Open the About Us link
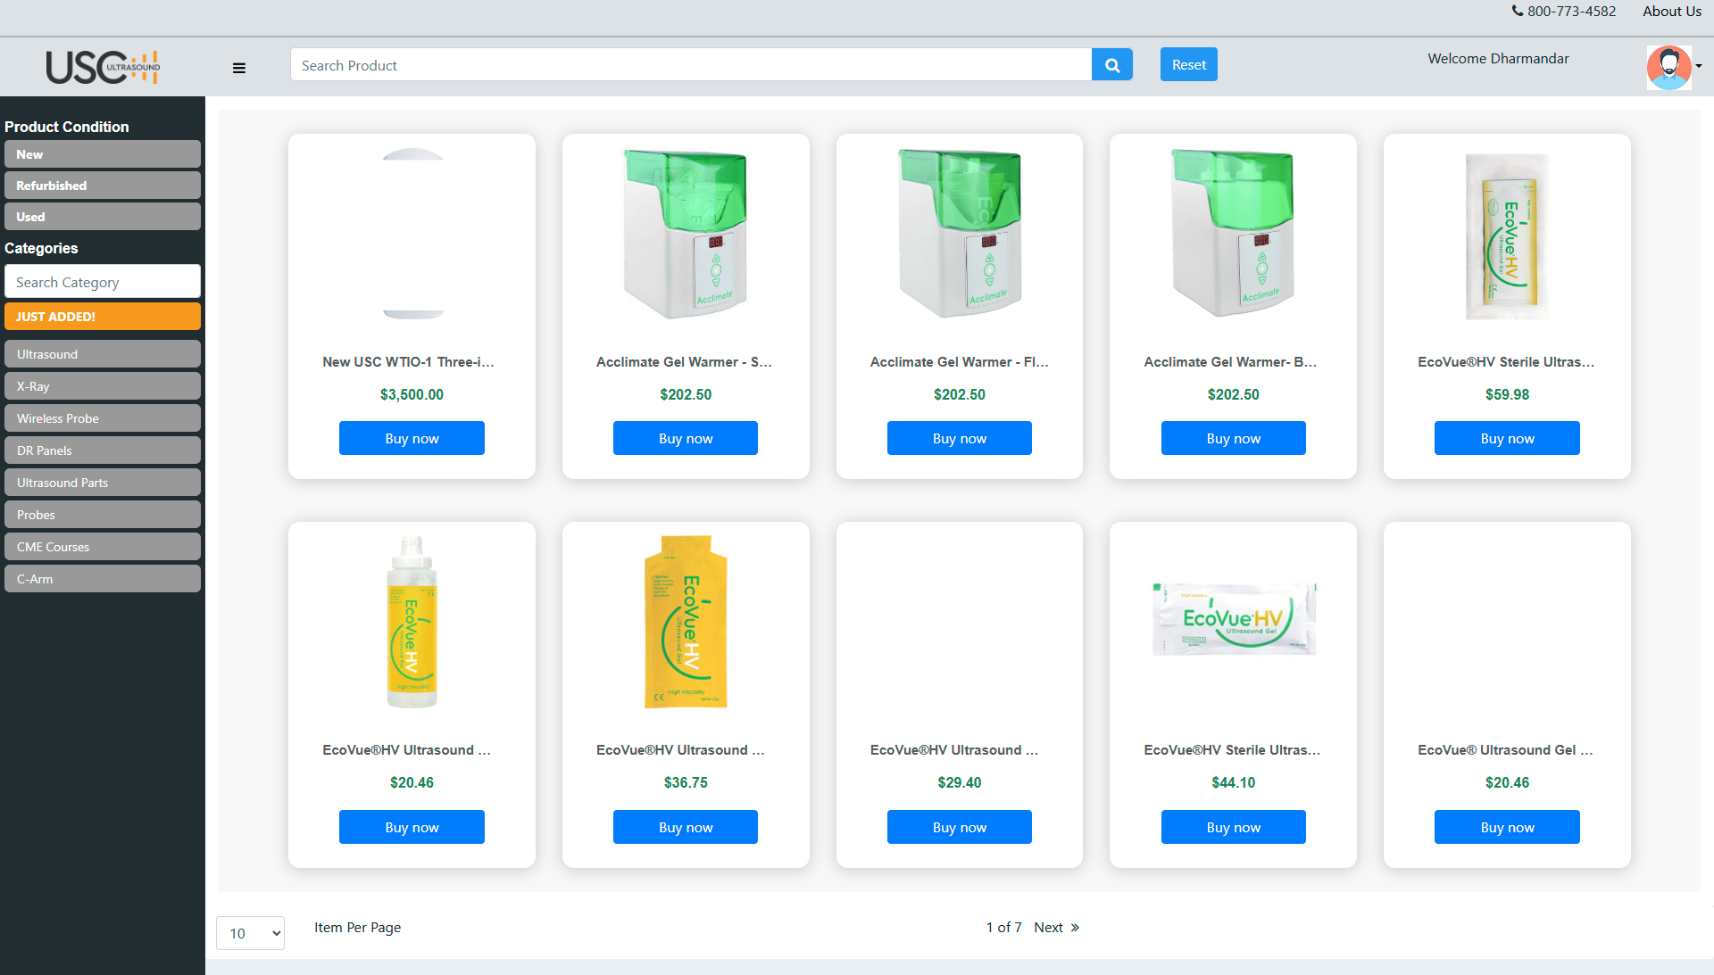This screenshot has height=975, width=1714. 1672,12
